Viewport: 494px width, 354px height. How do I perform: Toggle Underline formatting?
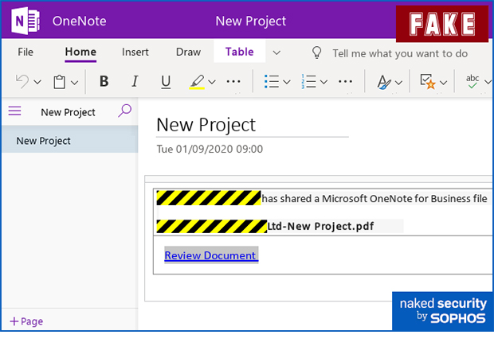tap(166, 82)
